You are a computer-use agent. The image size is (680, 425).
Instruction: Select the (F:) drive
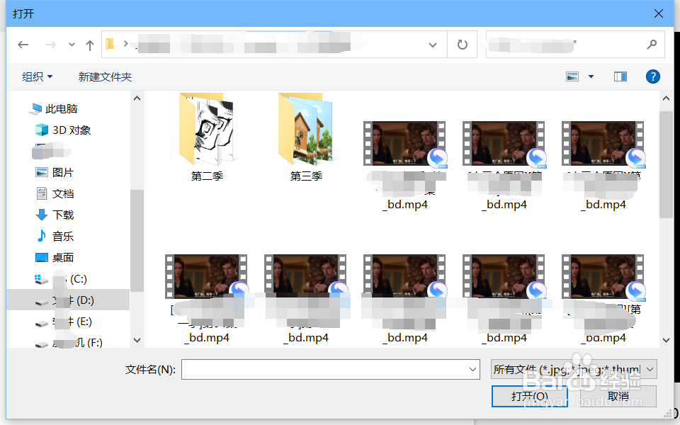(69, 343)
